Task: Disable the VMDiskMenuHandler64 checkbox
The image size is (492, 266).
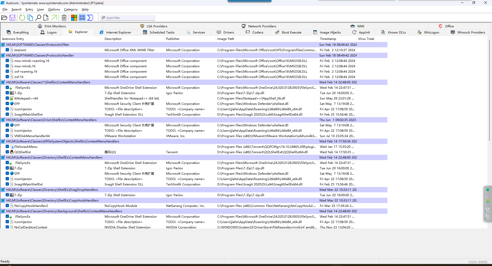Action: pyautogui.click(x=7, y=136)
